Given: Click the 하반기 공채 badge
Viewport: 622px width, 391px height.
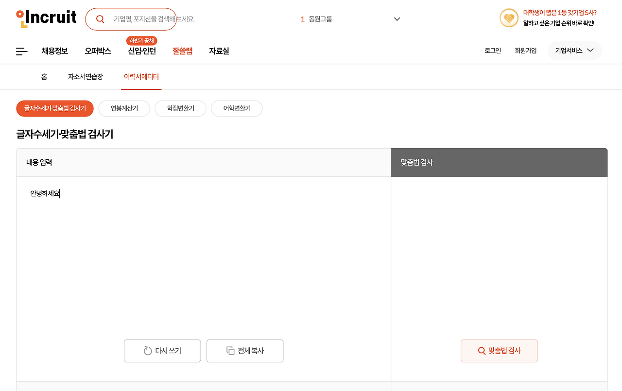Looking at the screenshot, I should coord(142,41).
